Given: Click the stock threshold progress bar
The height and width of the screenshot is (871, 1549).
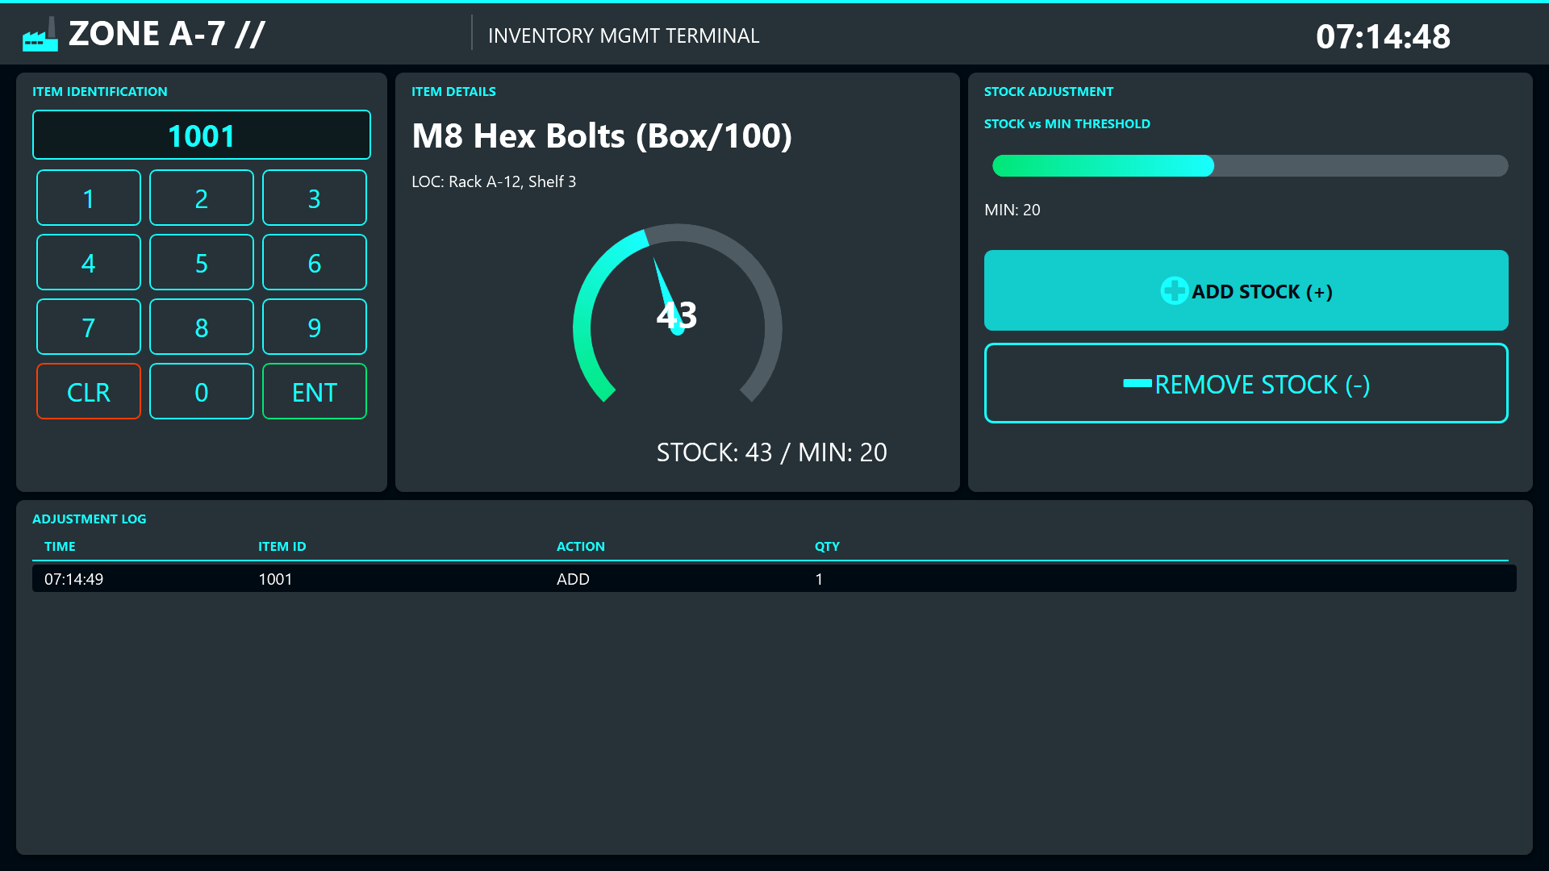Looking at the screenshot, I should 1250,165.
